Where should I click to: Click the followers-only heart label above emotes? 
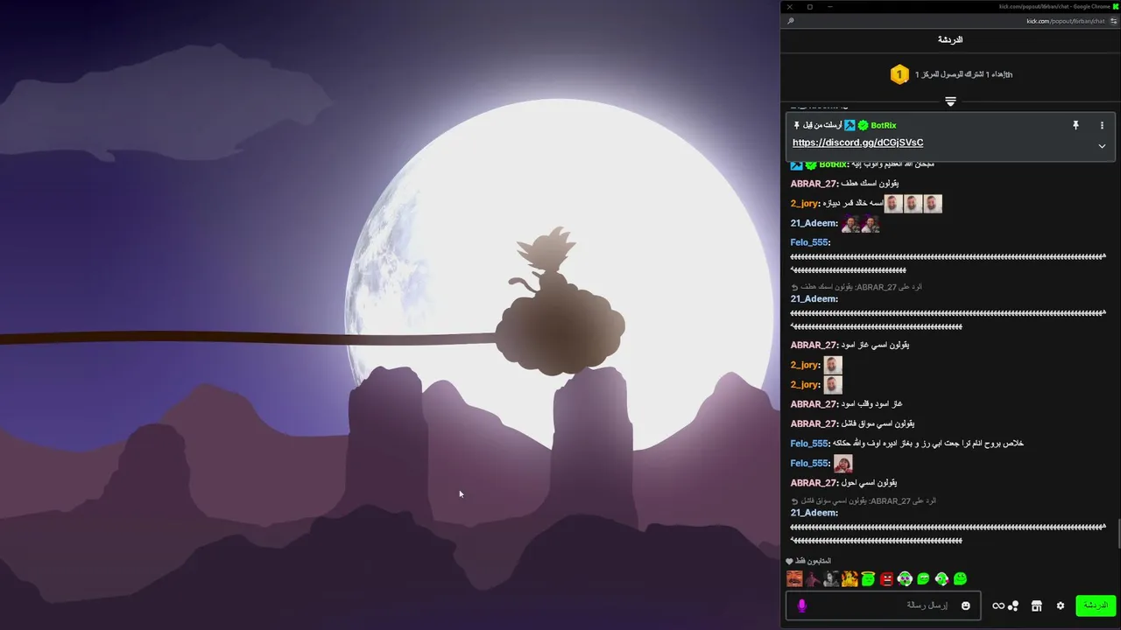808,561
